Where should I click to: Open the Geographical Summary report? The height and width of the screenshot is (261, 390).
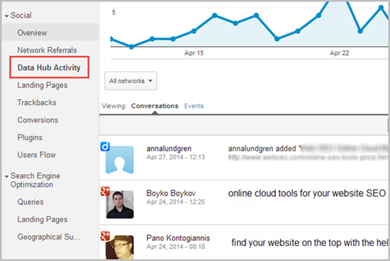(x=49, y=237)
